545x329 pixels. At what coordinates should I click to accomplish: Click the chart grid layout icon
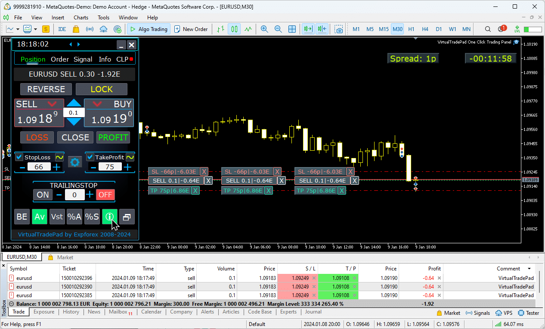(292, 29)
